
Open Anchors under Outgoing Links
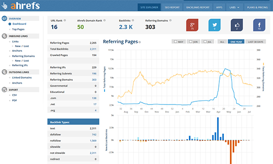coord(17,83)
